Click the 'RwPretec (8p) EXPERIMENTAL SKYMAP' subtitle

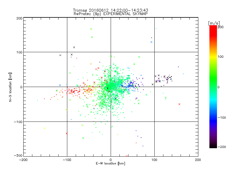tap(111, 14)
